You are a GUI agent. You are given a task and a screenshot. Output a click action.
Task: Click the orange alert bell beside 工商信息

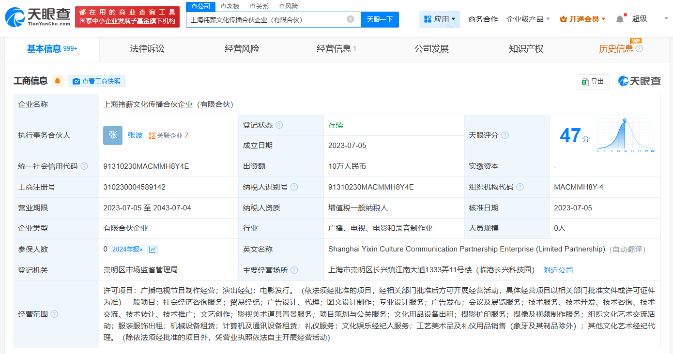pyautogui.click(x=58, y=81)
